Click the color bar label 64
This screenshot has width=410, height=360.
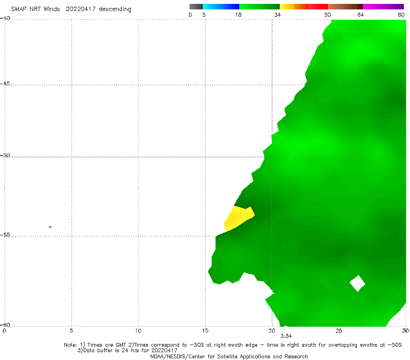[361, 14]
